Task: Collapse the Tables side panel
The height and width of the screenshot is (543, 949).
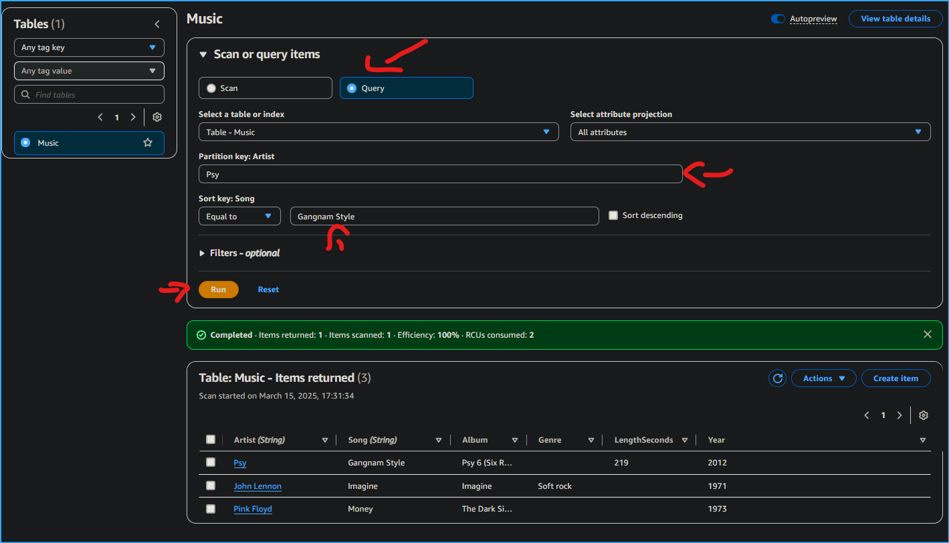Action: (157, 24)
